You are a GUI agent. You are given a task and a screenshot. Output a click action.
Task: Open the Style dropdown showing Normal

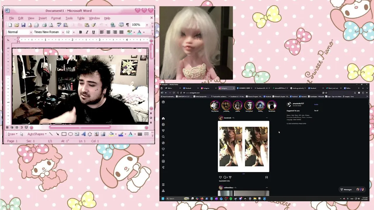click(x=31, y=32)
